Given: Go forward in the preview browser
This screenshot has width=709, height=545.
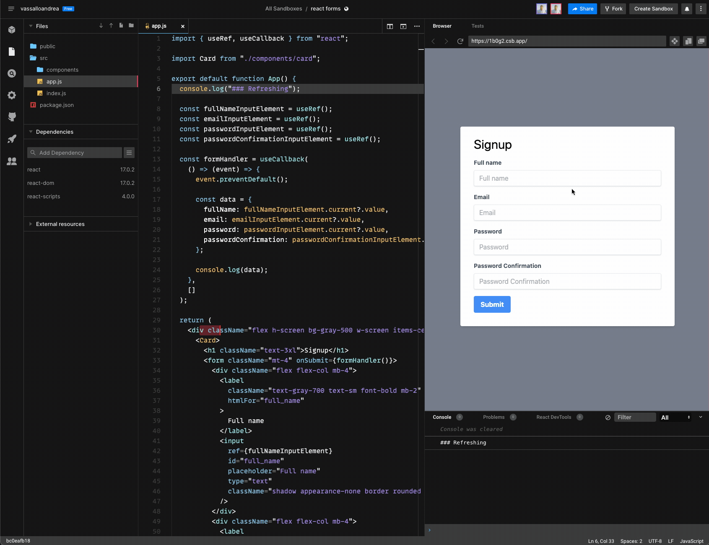Looking at the screenshot, I should point(447,41).
